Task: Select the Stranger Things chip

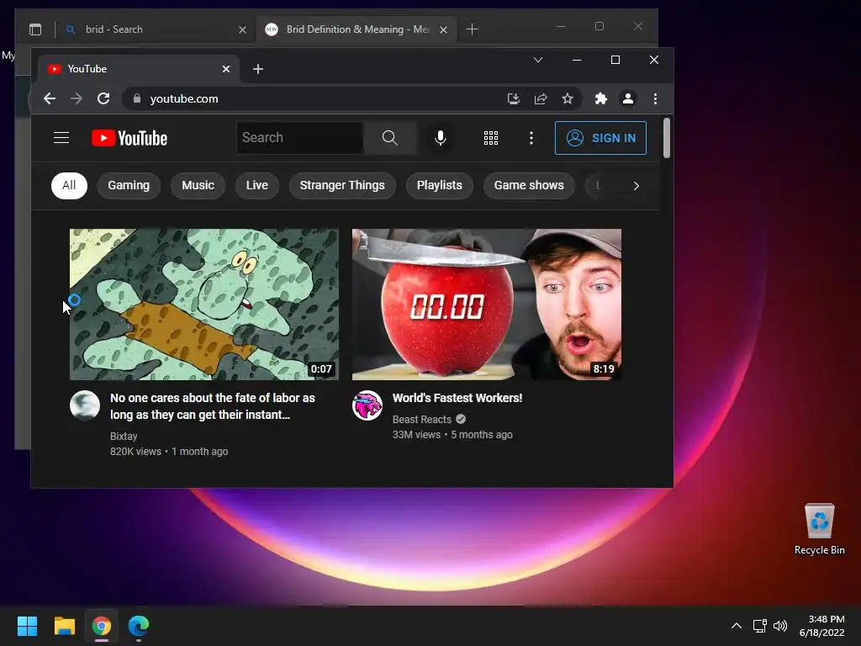Action: pos(342,186)
